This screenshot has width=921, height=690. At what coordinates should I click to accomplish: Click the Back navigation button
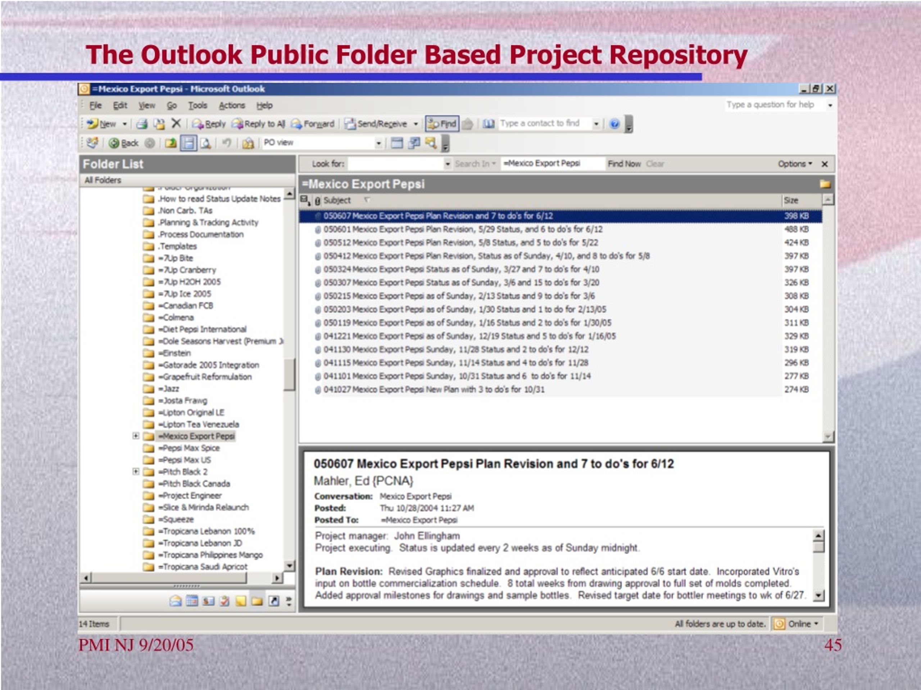pos(123,143)
